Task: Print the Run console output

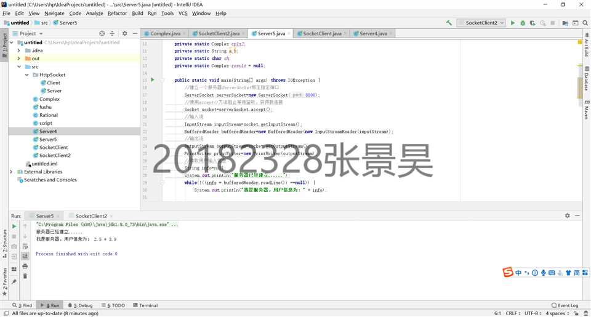Action: click(25, 266)
